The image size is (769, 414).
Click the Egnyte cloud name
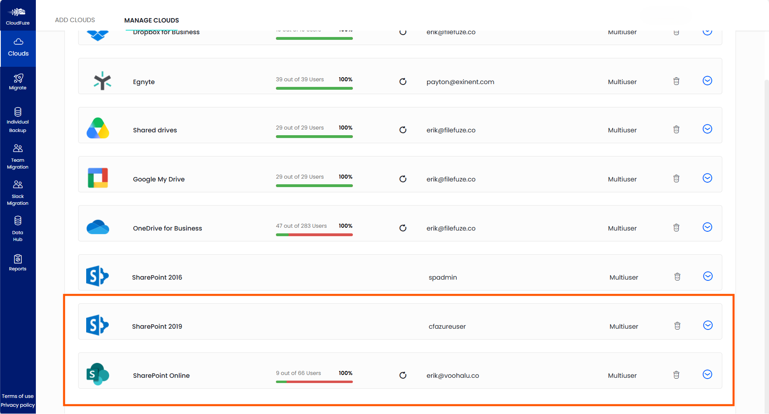pos(144,82)
